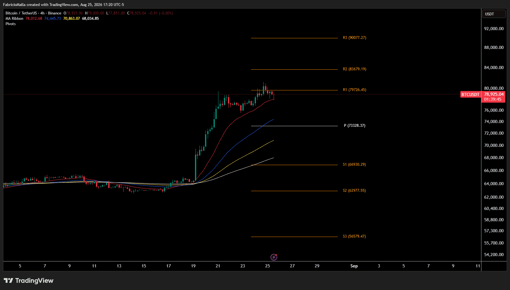Click the 64,000.00 price axis label
510x290 pixels.
494,184
